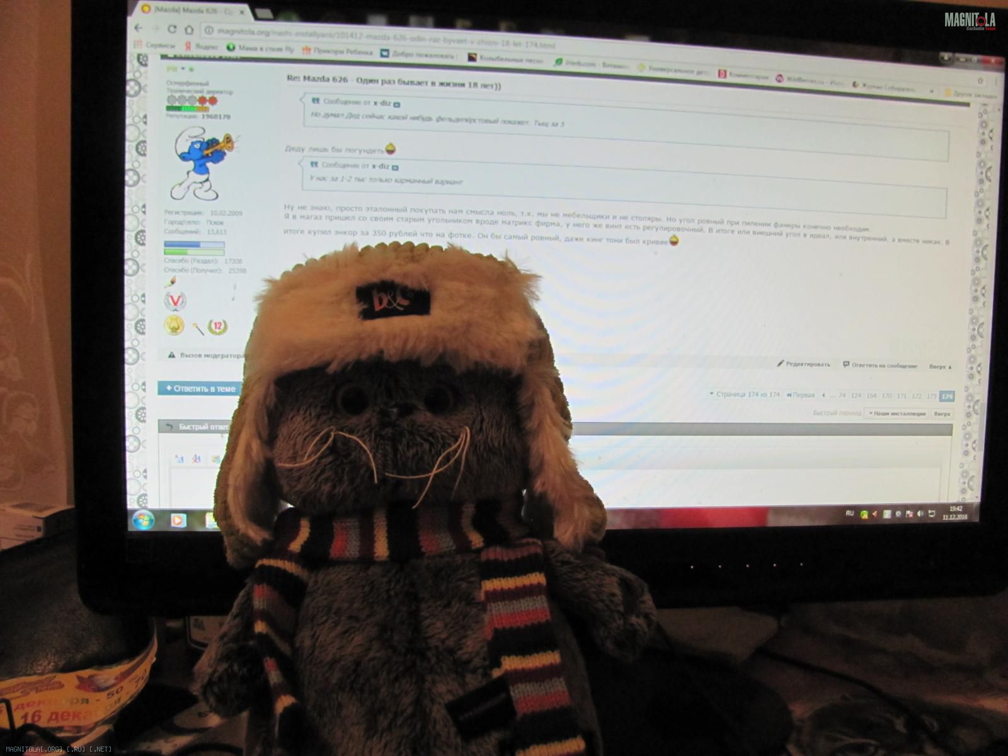Expand the bookmarks overflow chevron
1008x756 pixels.
931,91
